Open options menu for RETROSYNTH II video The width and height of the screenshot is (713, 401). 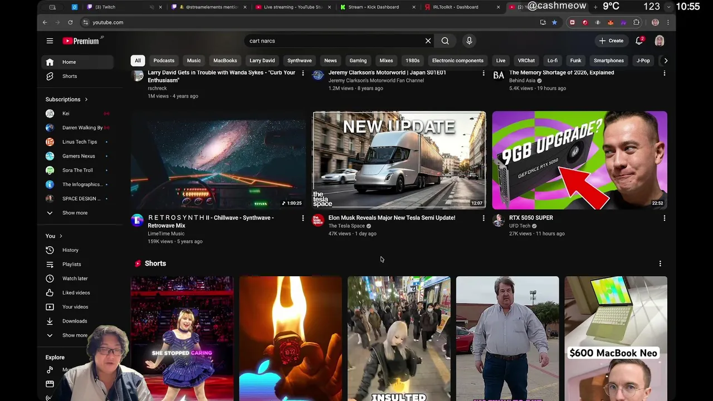tap(303, 218)
